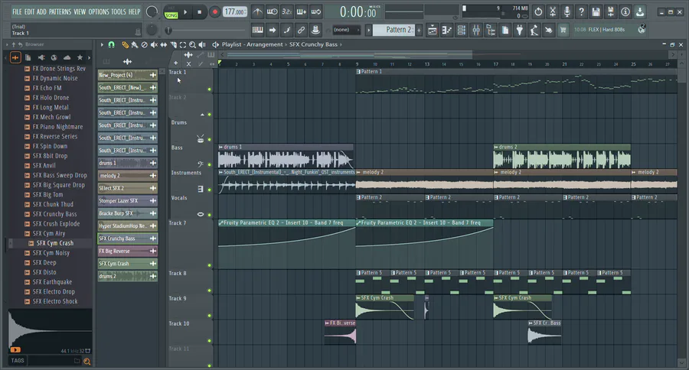Open the Piano roll icon

pyautogui.click(x=447, y=30)
